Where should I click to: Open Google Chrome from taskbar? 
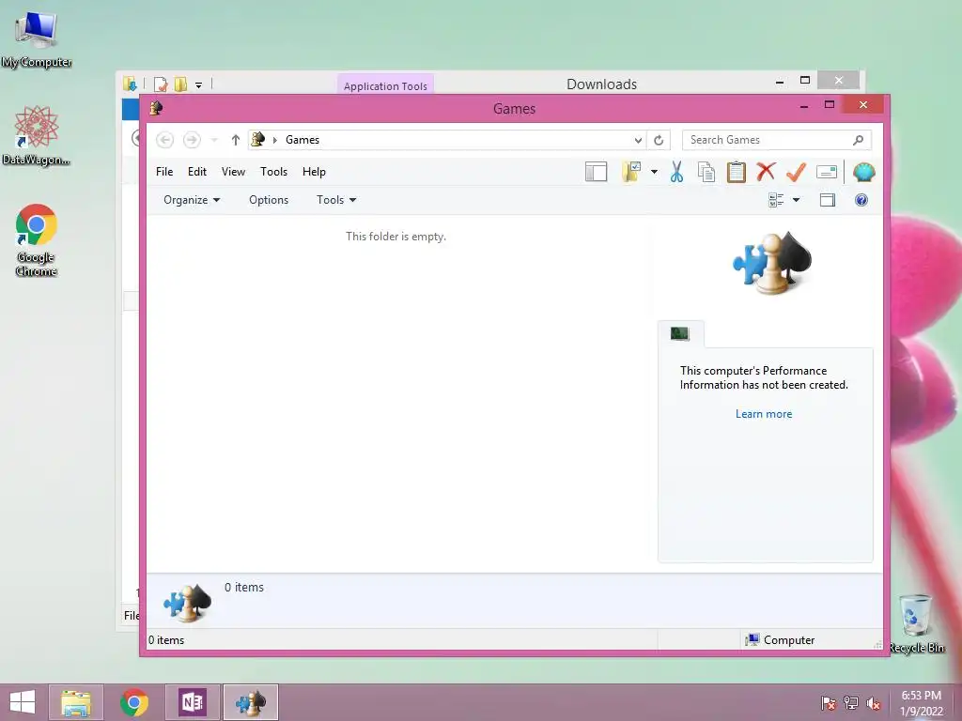(x=134, y=702)
